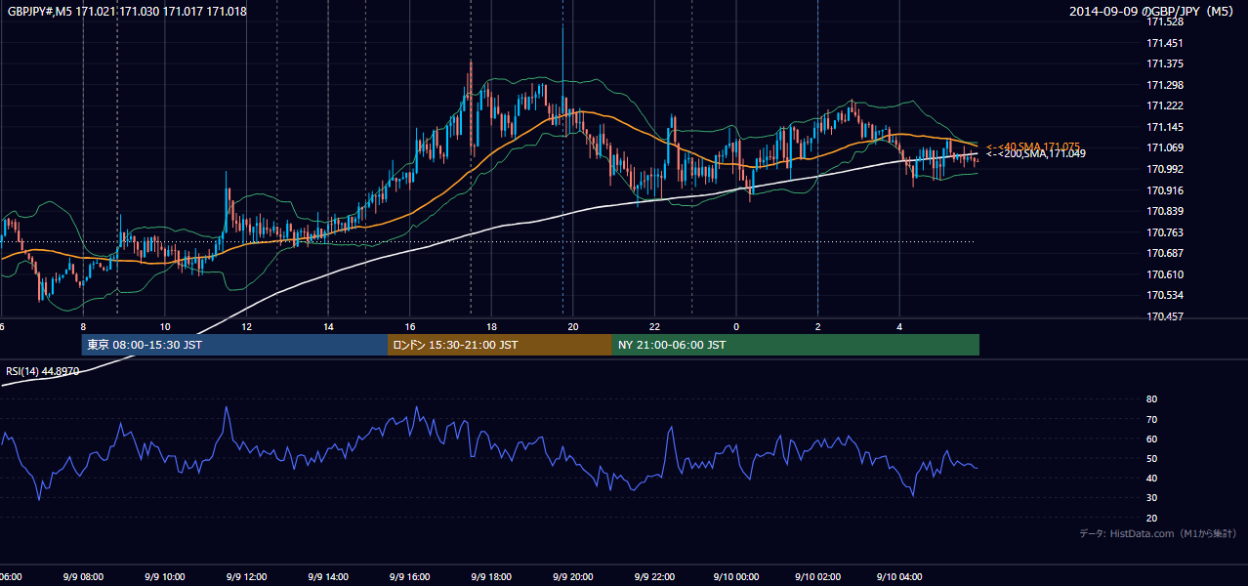The image size is (1248, 586).
Task: Click price axis value 170.839
Action: 1165,211
